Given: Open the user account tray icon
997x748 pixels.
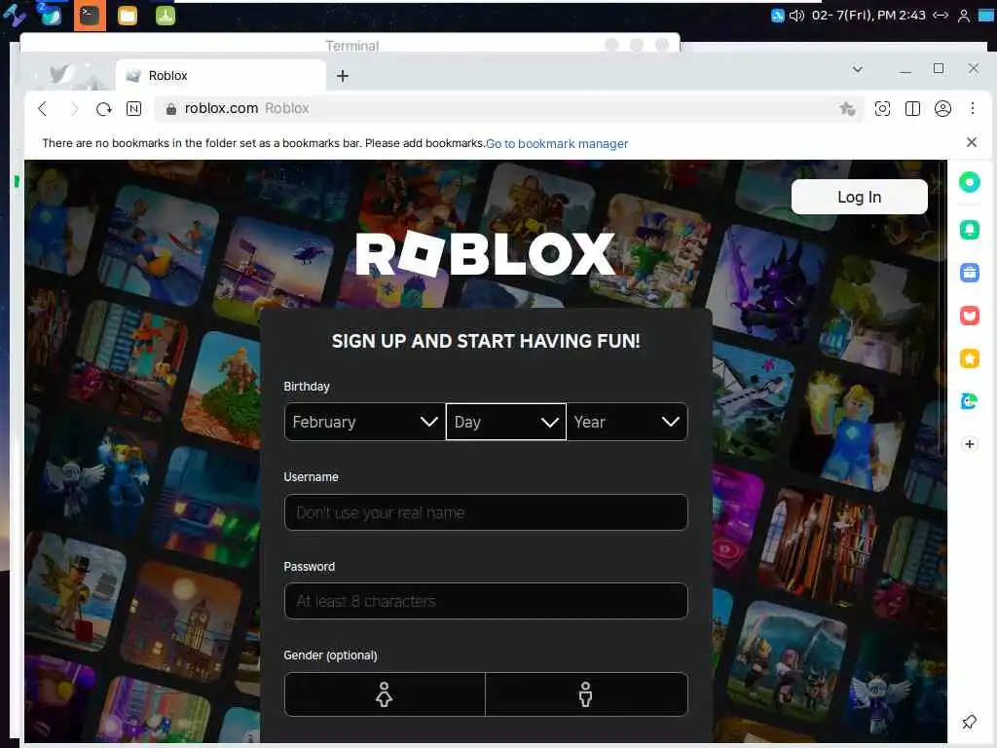Looking at the screenshot, I should coord(963,16).
